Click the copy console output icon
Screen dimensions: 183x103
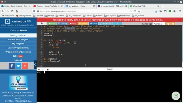point(48,69)
